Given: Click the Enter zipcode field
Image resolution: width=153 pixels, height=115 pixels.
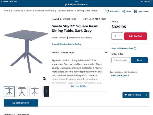Looking at the screenshot, I should pyautogui.click(x=121, y=60).
